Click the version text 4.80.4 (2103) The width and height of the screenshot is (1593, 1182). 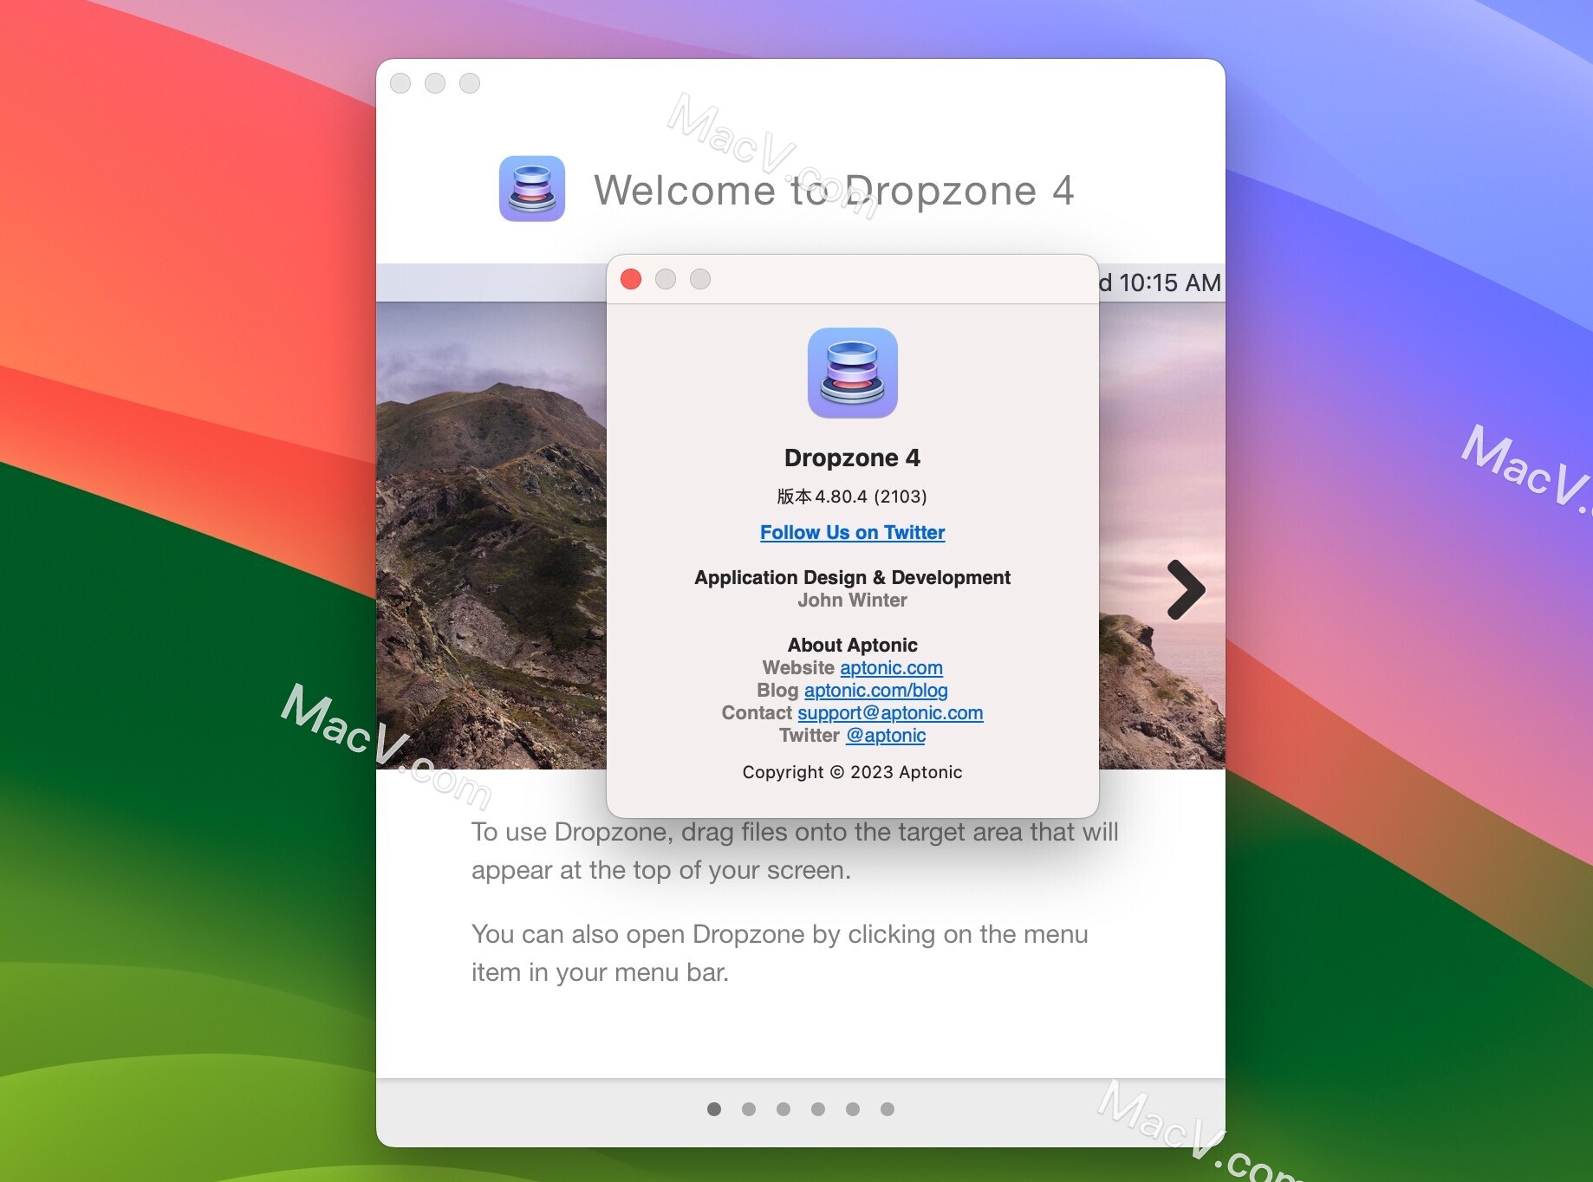(852, 497)
